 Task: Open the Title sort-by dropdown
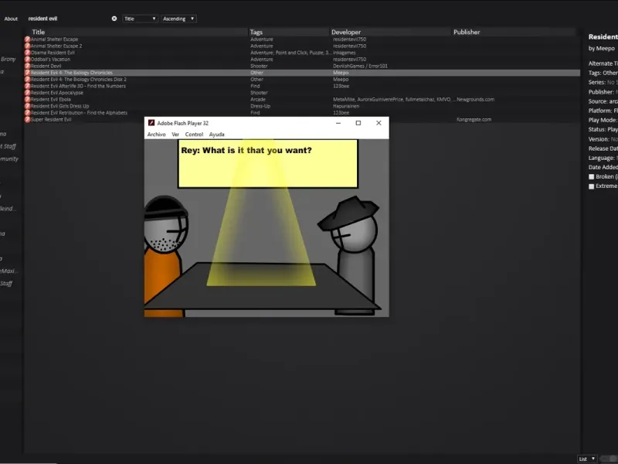[140, 19]
